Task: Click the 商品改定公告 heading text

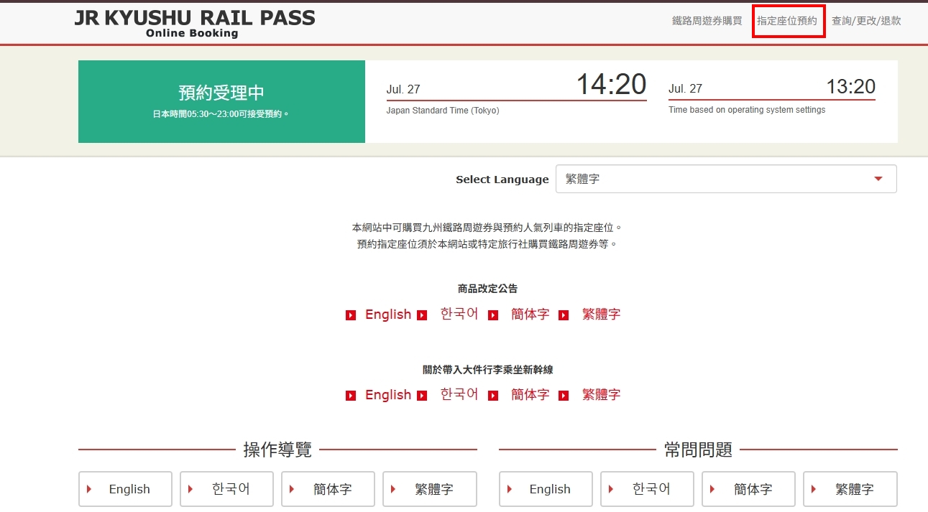Action: (487, 289)
